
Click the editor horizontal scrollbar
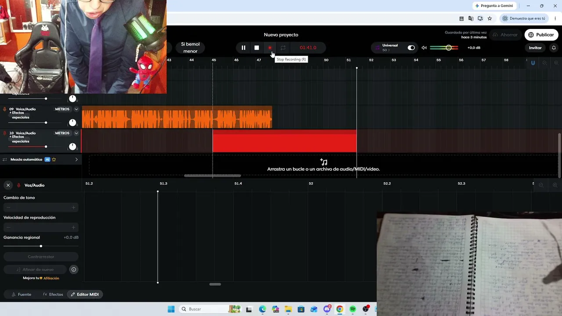(215, 284)
